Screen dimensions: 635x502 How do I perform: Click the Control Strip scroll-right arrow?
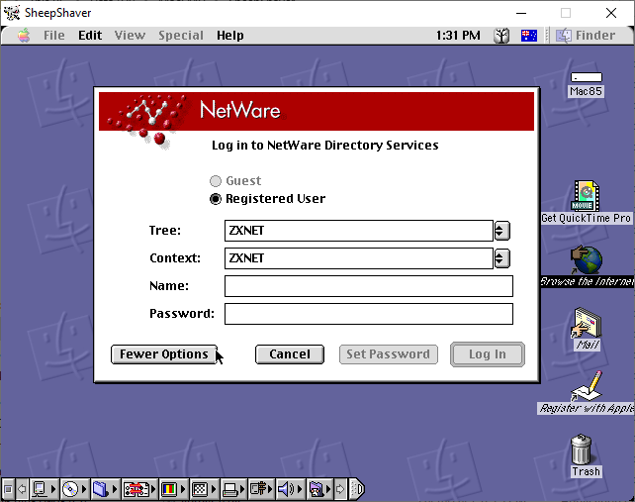341,489
